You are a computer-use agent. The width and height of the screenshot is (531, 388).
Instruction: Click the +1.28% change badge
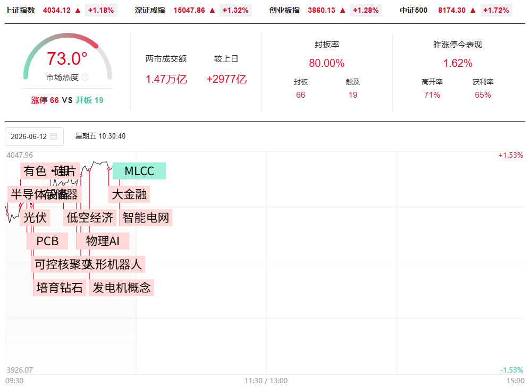366,10
